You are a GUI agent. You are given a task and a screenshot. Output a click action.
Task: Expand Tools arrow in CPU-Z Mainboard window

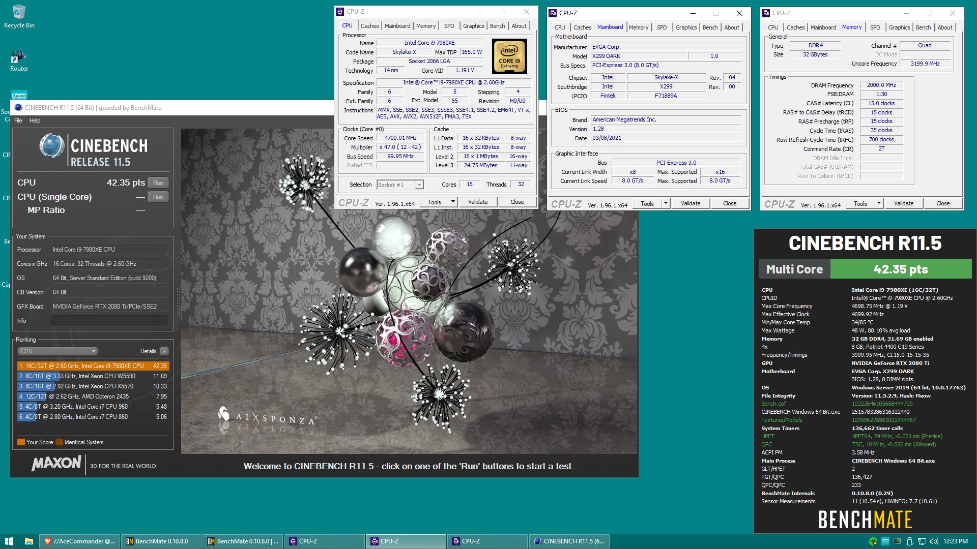(665, 203)
